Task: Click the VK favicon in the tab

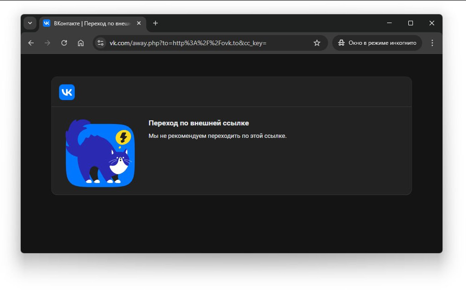Action: coord(47,23)
